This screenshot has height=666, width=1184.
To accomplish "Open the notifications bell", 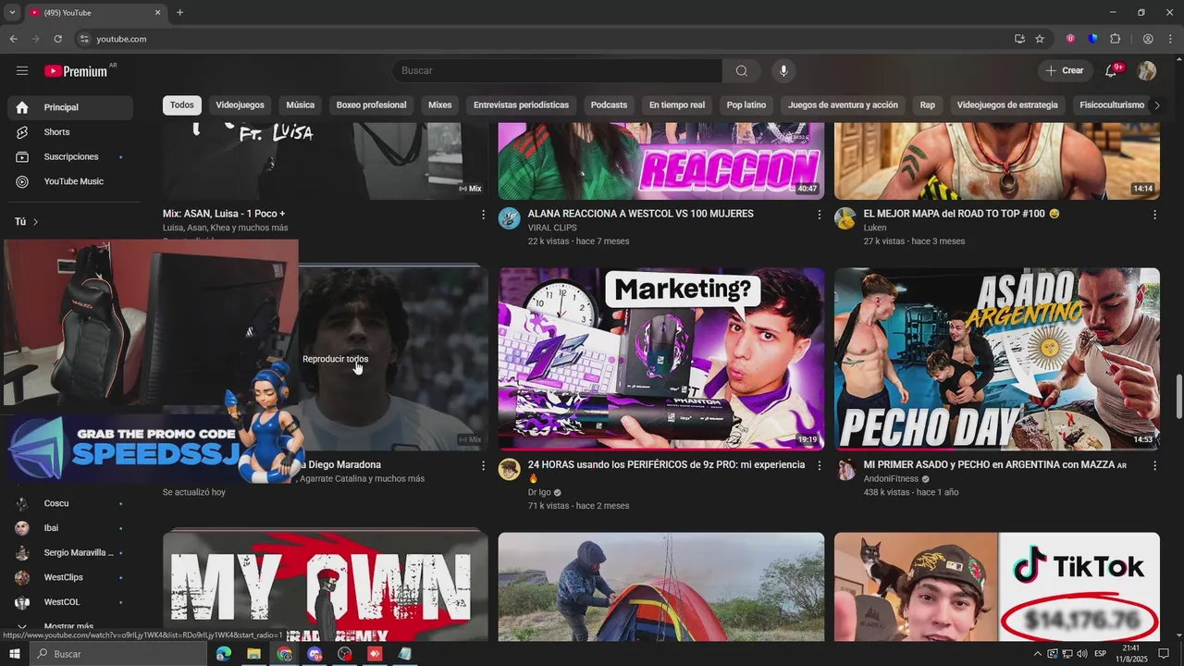I will pos(1112,71).
